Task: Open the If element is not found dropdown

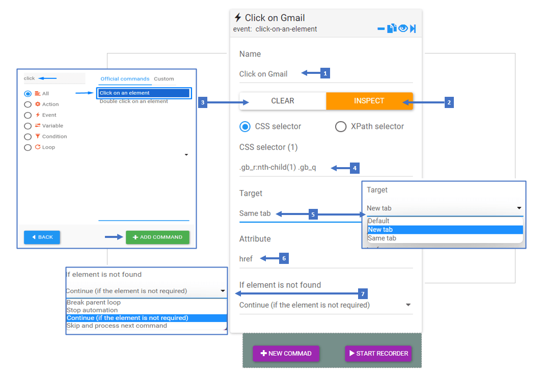Action: point(325,305)
